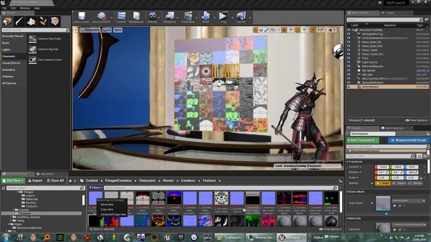
Task: Open the Add New dropdown in Content Browser
Action: [13, 181]
